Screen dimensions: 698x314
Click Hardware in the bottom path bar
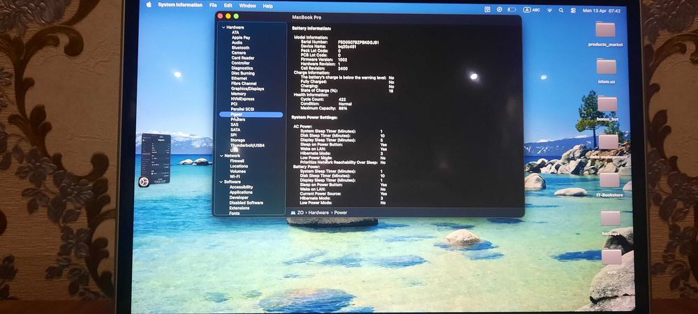pyautogui.click(x=318, y=213)
